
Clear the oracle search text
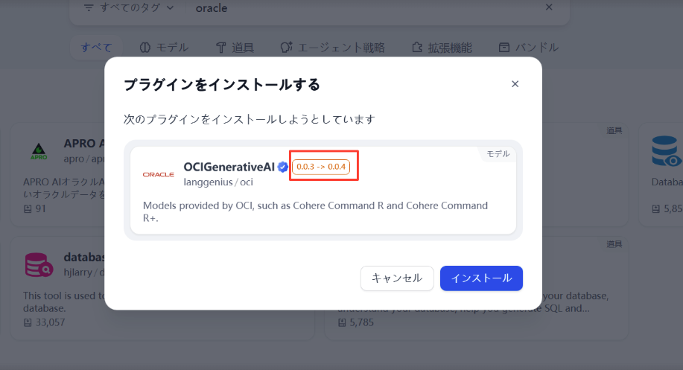[x=549, y=7]
